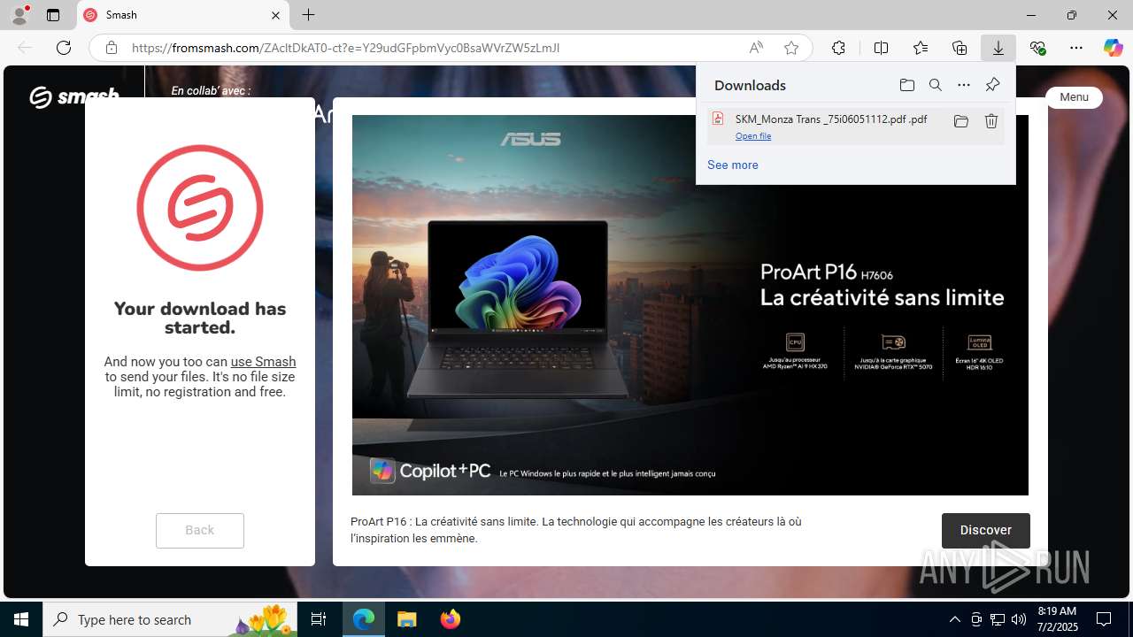This screenshot has height=637, width=1133.
Task: Open the Edge profile icon
Action: (19, 15)
